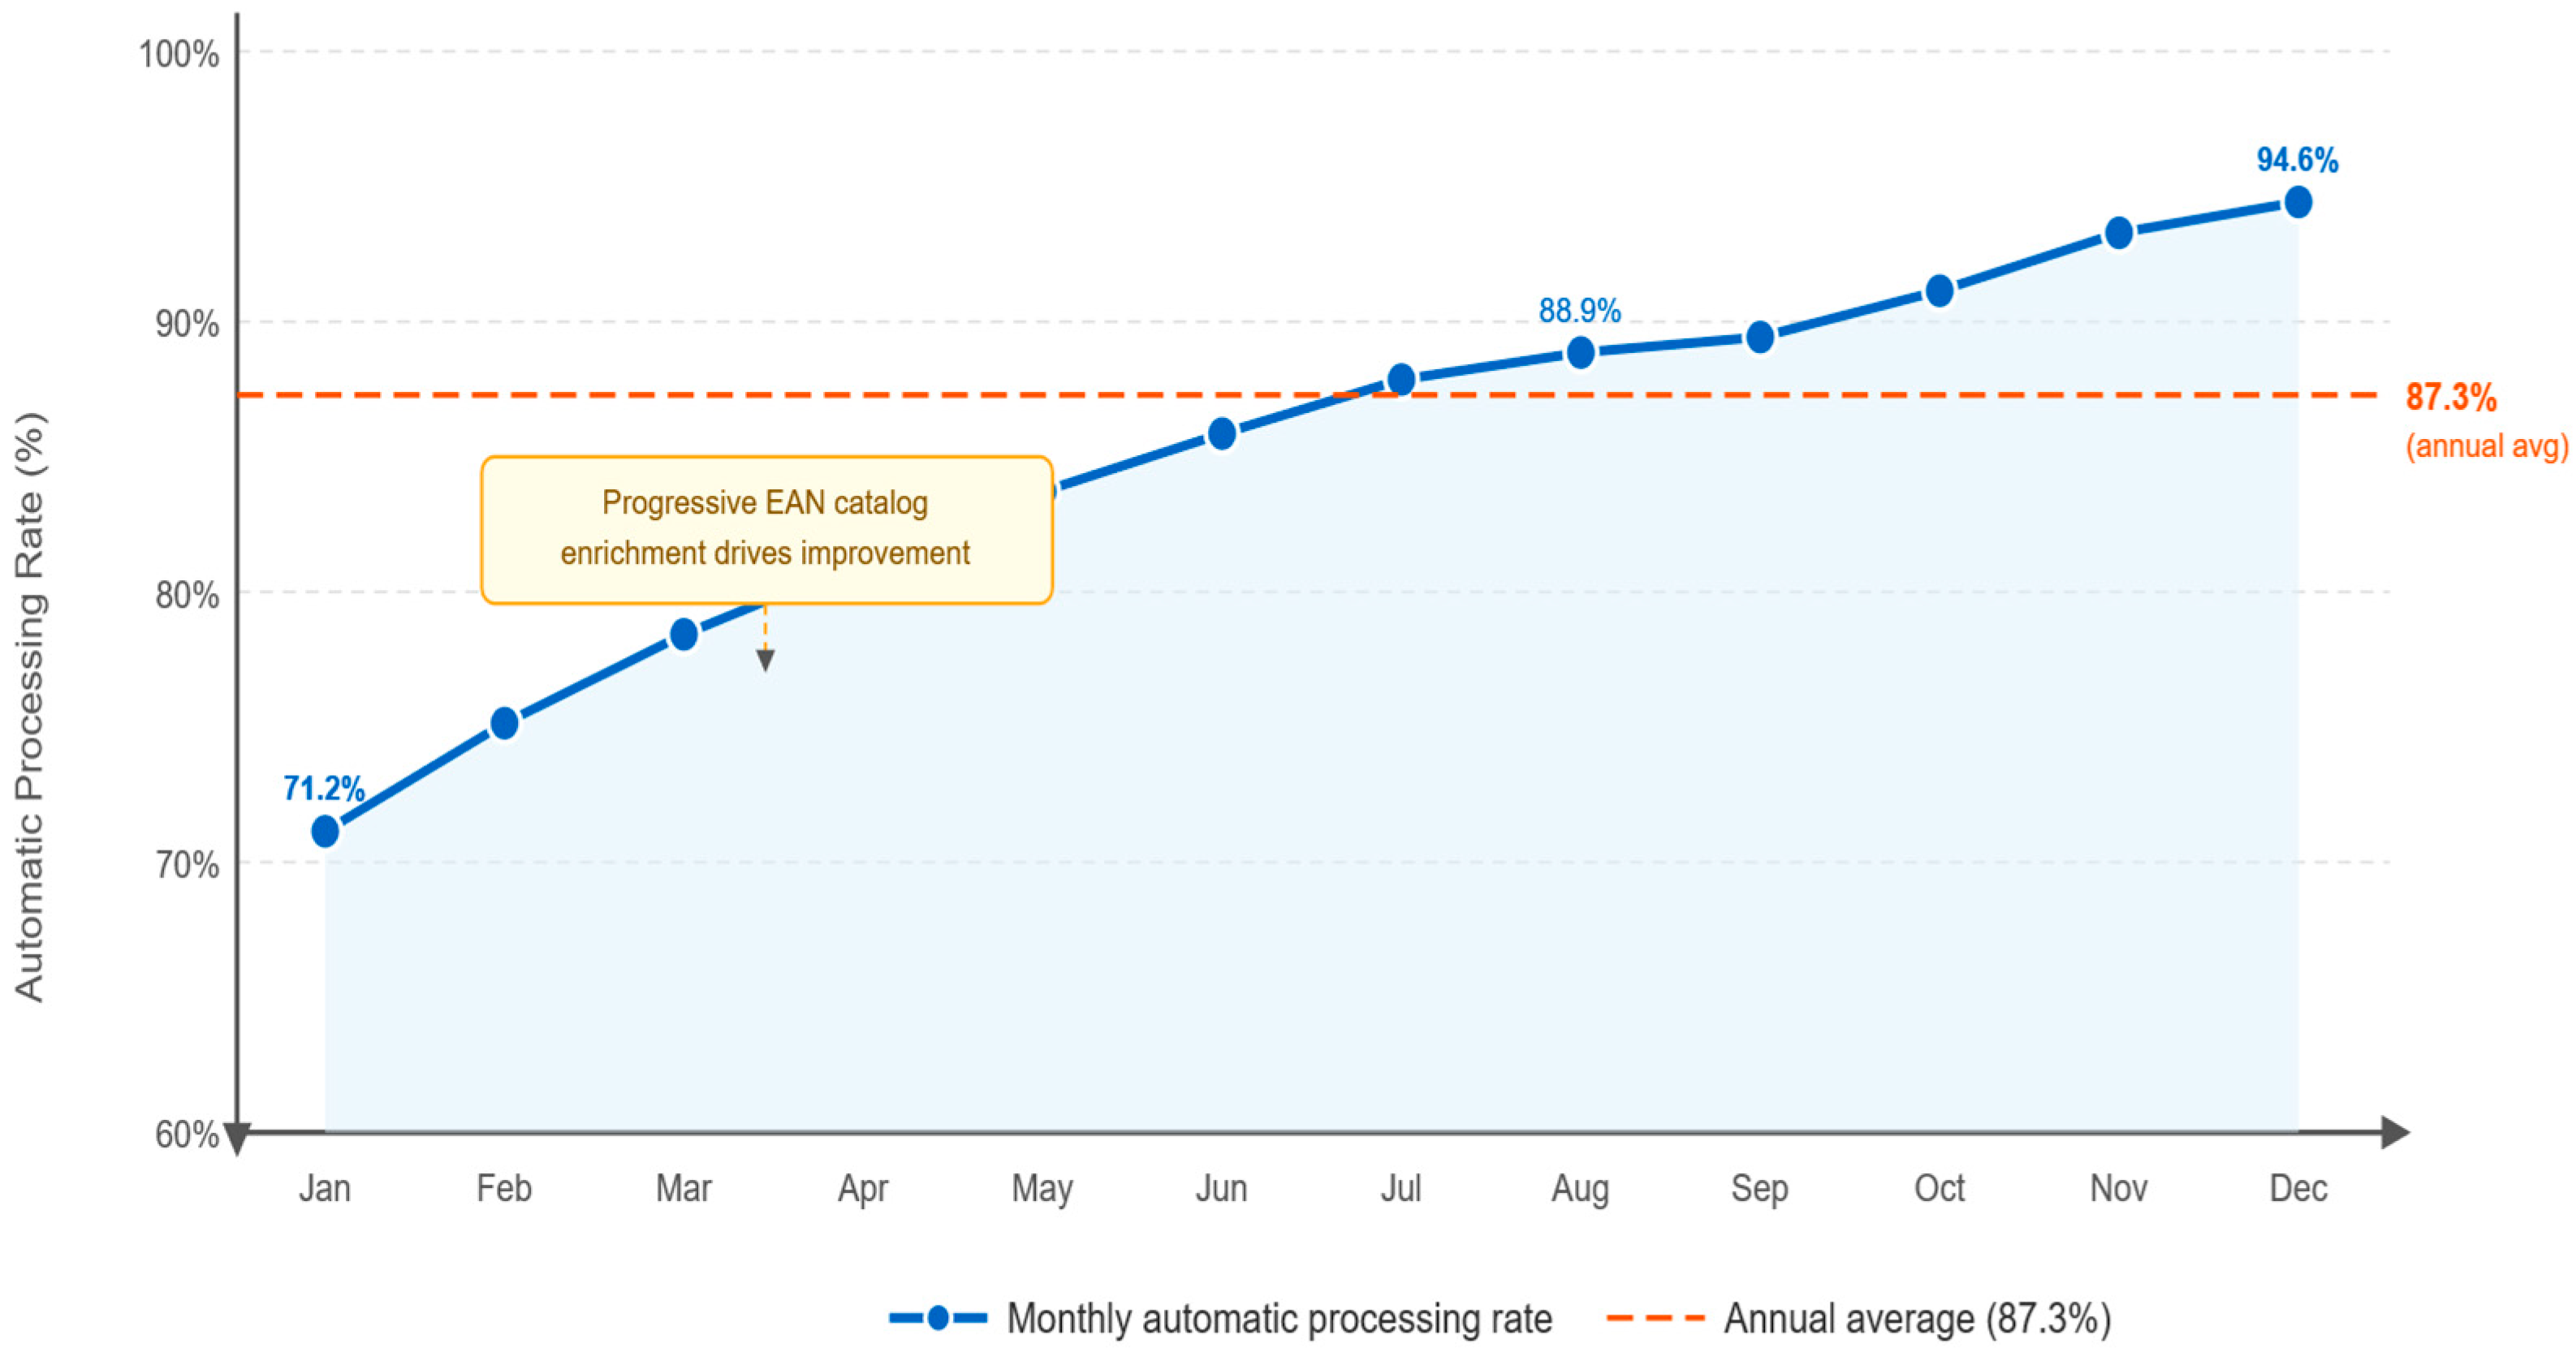Select the August data point marker
This screenshot has height=1356, width=2576.
[1581, 351]
